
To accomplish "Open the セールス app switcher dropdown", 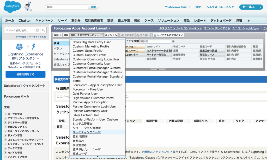I will tap(260, 7).
